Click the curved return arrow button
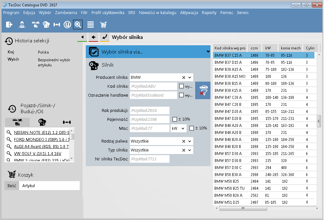This screenshot has width=324, height=220. click(105, 37)
